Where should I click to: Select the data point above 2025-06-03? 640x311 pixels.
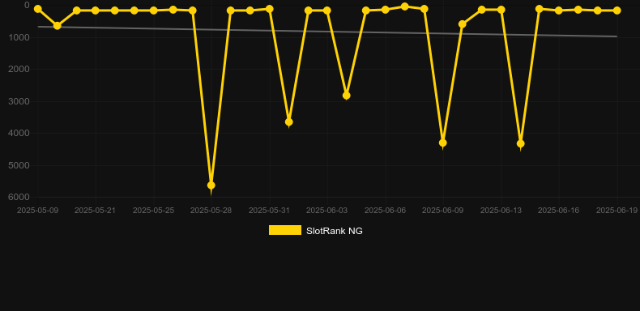327,11
